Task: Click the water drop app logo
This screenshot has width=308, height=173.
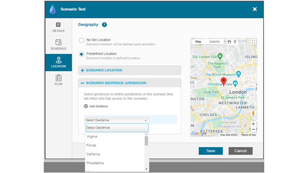Action: [x=52, y=10]
